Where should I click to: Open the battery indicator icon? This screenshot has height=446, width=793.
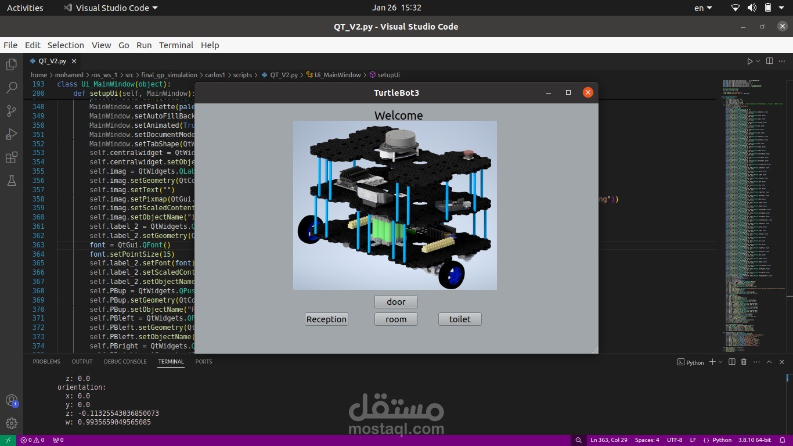(768, 8)
